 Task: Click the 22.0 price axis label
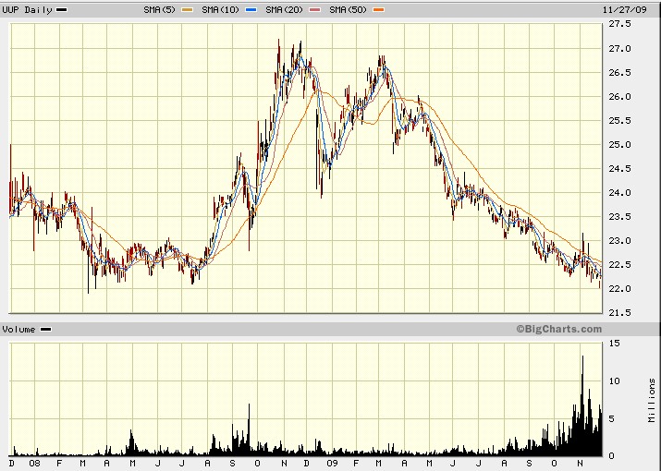(620, 289)
